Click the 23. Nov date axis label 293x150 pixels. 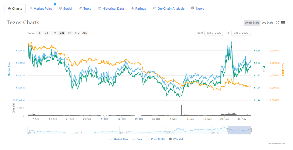click(224, 119)
